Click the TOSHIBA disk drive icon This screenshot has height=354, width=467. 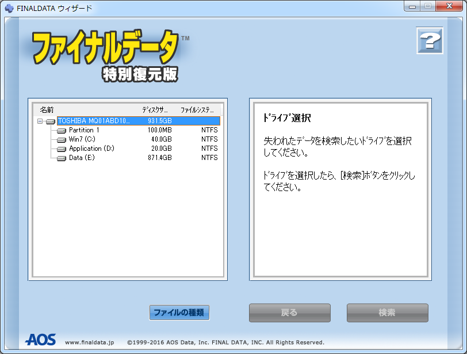pyautogui.click(x=51, y=121)
